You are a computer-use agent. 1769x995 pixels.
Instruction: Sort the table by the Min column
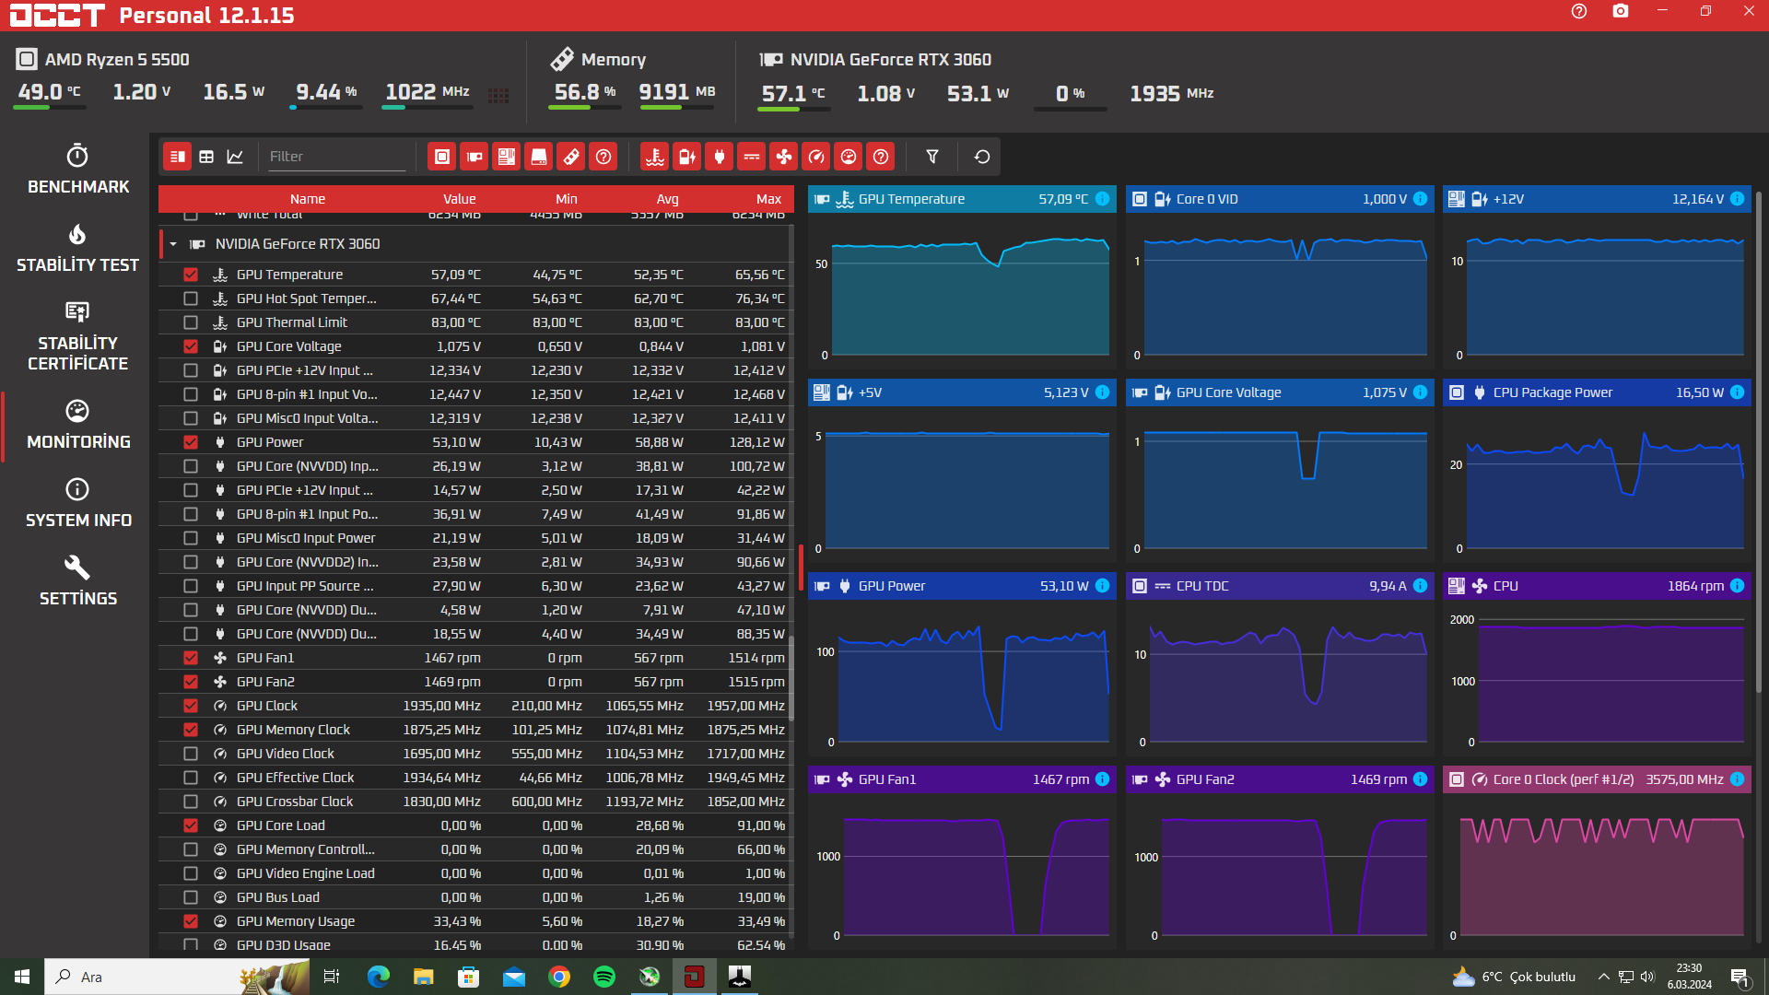point(567,199)
